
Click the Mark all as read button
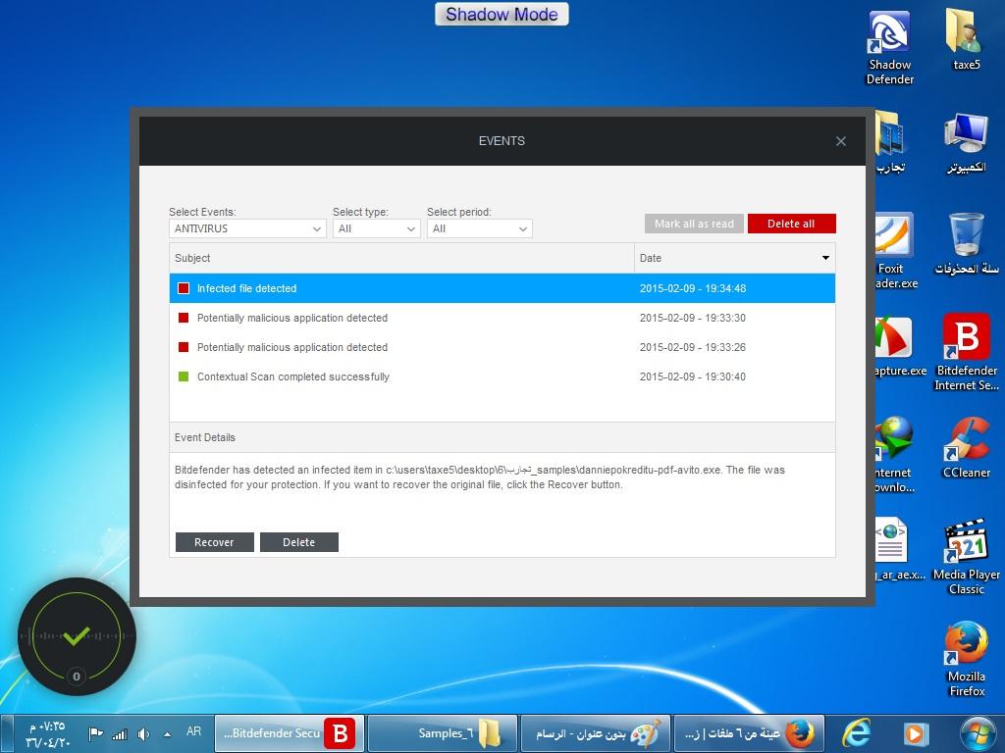click(x=694, y=224)
